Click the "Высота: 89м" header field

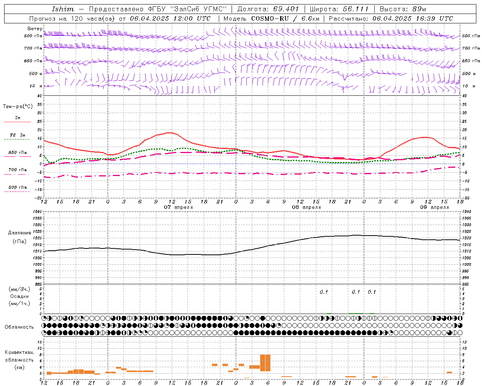pyautogui.click(x=403, y=9)
